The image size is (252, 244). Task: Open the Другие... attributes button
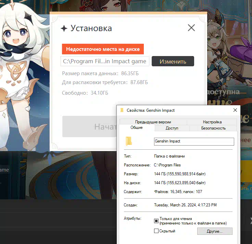[215, 231]
